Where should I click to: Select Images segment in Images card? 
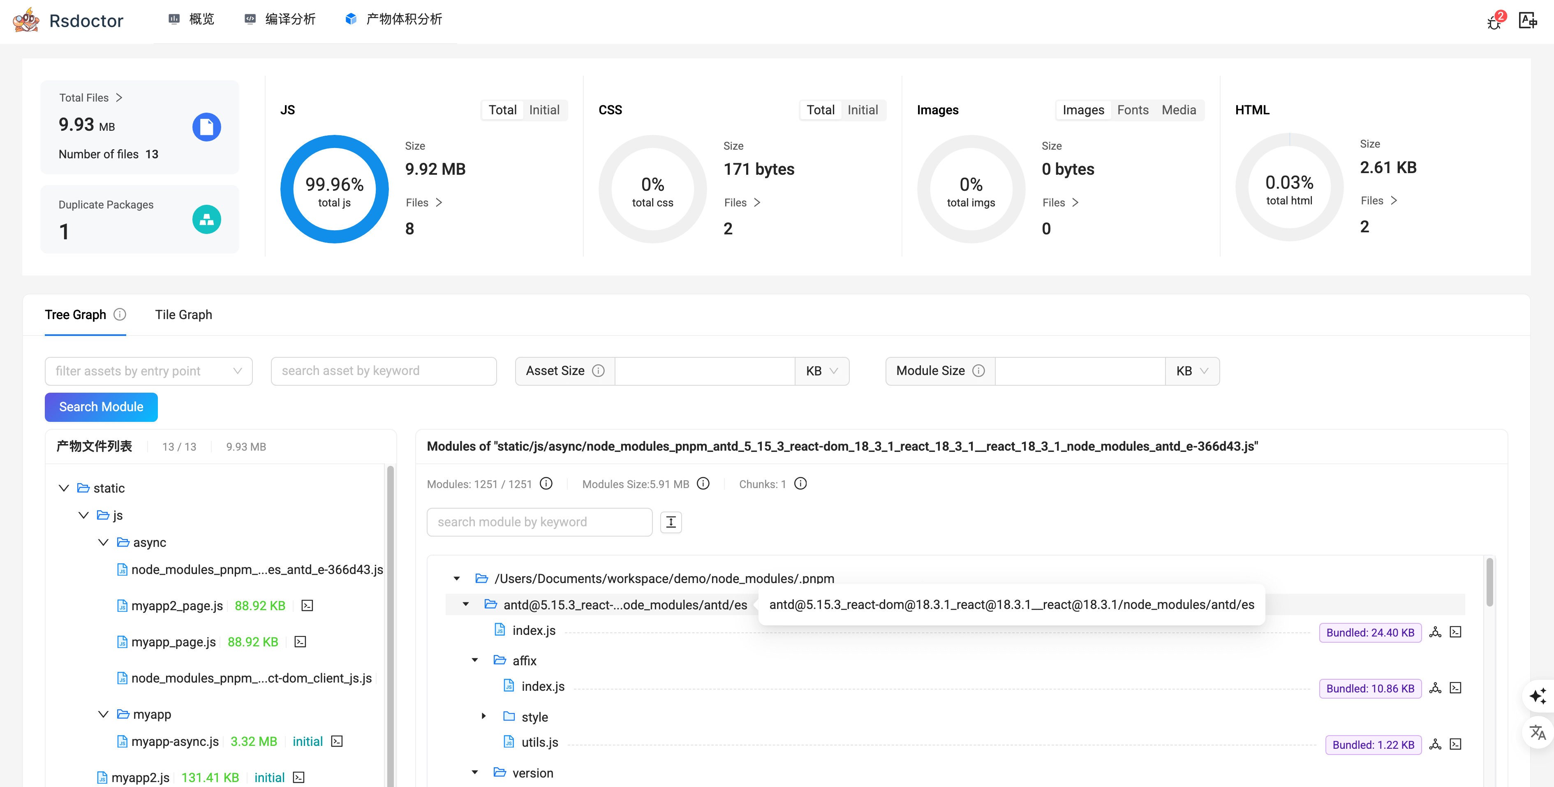tap(1083, 110)
